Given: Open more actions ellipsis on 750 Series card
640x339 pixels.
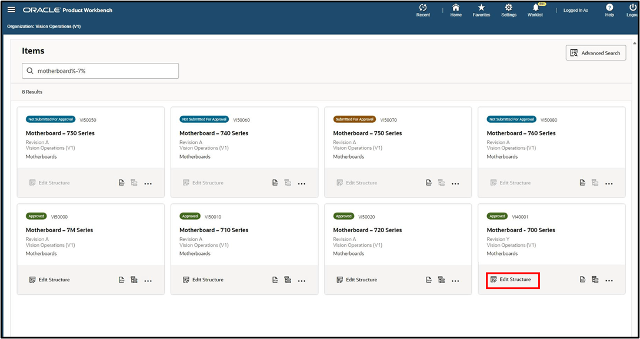Looking at the screenshot, I should point(455,184).
